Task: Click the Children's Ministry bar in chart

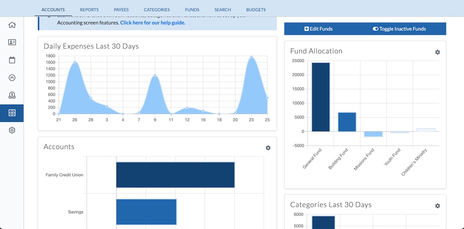Action: [x=426, y=130]
